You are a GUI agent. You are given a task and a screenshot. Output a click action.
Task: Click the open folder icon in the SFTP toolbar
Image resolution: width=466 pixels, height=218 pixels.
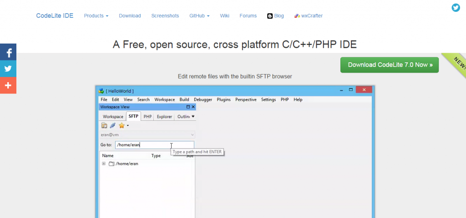coord(104,125)
